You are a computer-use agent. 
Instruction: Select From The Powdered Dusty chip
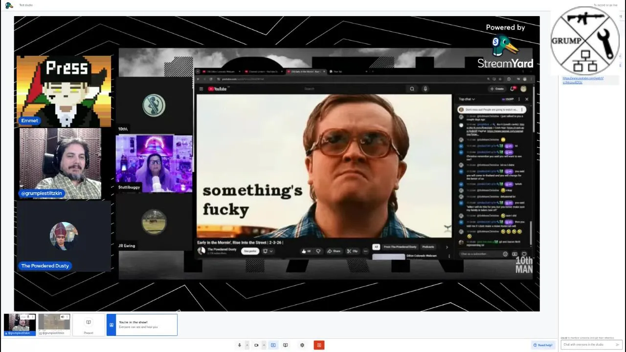coord(400,247)
